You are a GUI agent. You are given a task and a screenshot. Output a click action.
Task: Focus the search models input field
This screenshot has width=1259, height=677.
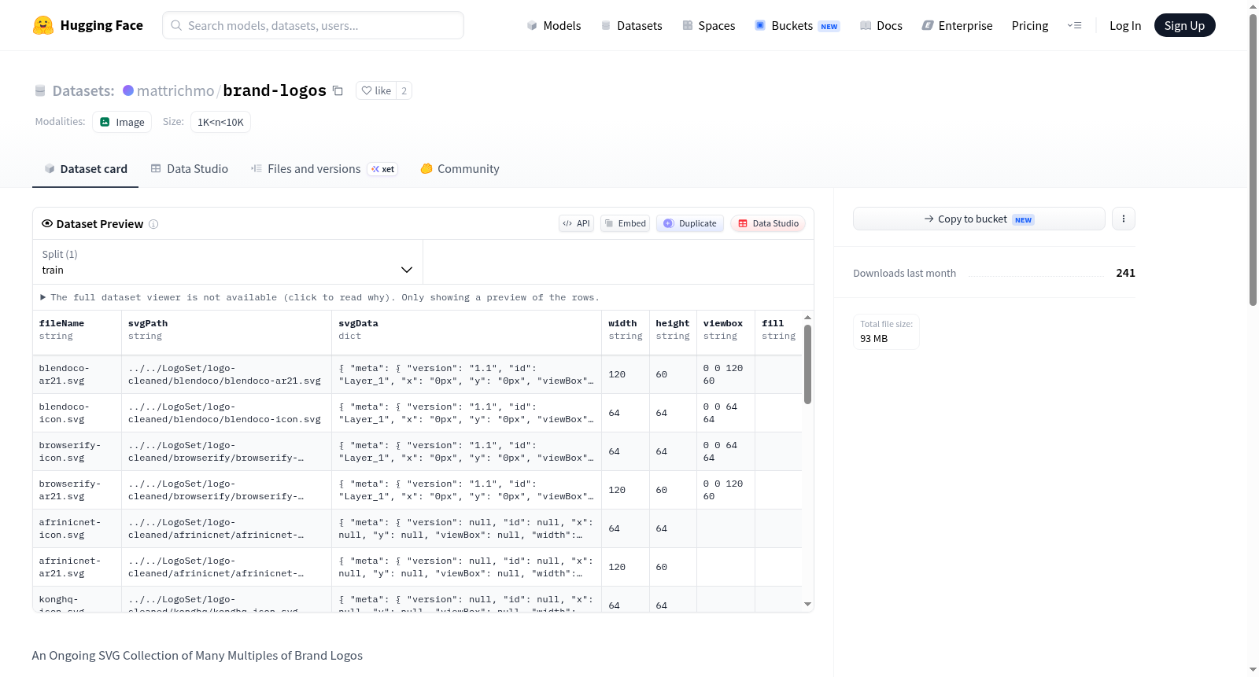click(313, 25)
